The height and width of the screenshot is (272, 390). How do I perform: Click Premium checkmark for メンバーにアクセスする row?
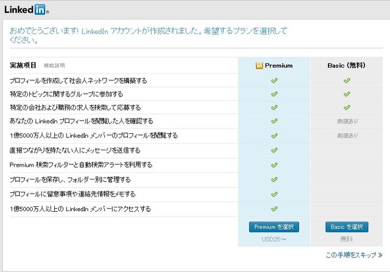[x=274, y=208]
